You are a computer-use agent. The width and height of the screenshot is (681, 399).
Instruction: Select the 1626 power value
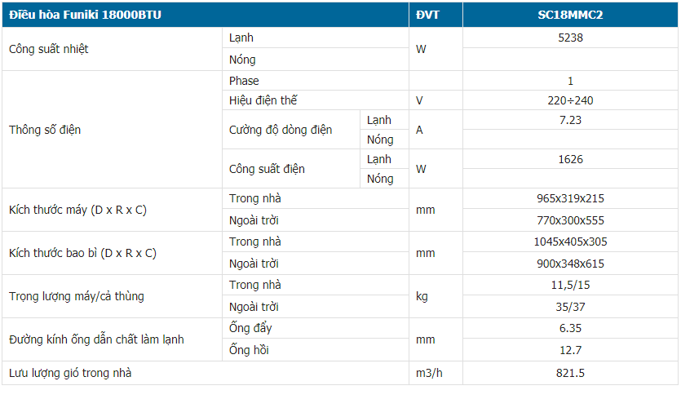pyautogui.click(x=570, y=159)
